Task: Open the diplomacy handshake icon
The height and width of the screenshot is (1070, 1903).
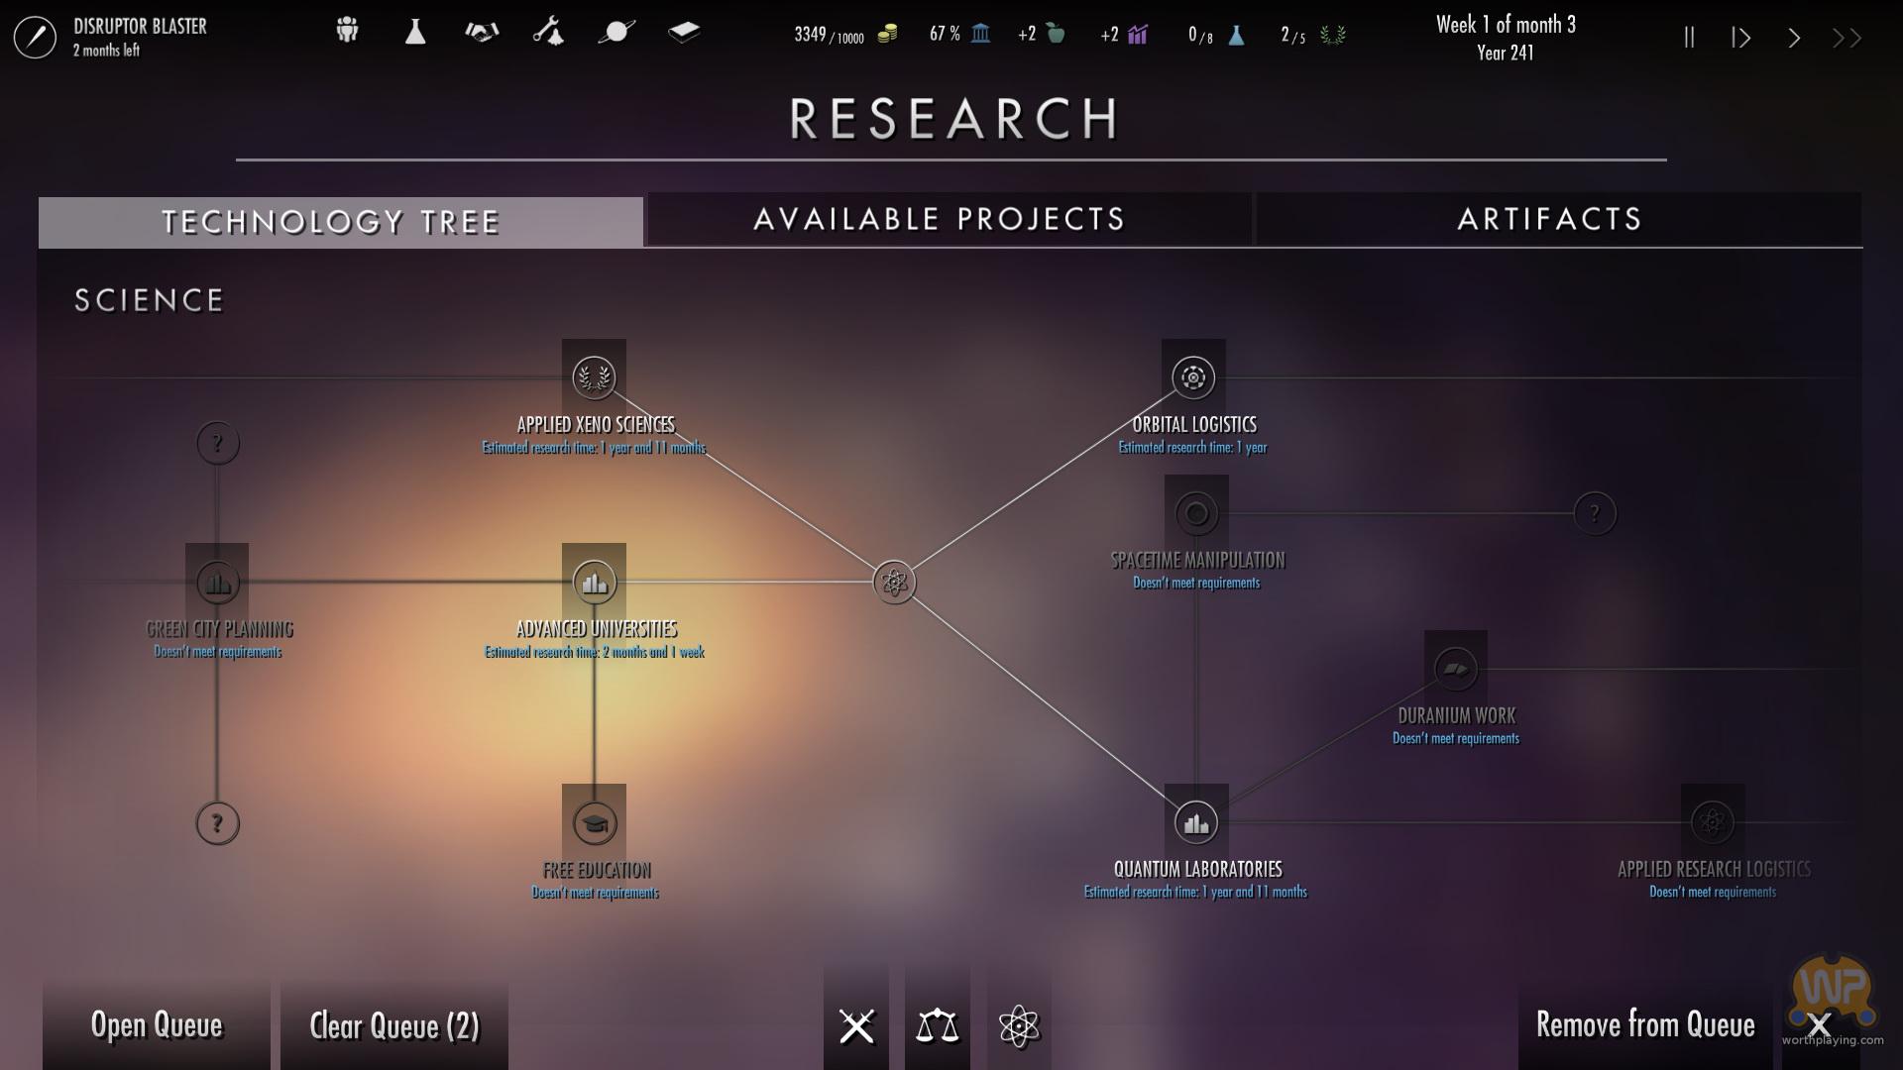Action: (482, 32)
